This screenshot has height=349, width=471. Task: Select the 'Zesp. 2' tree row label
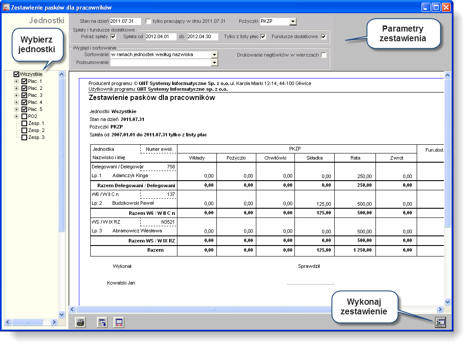[x=36, y=131]
